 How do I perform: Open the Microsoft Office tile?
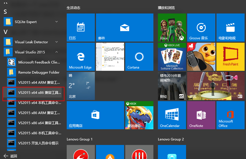[231, 115]
